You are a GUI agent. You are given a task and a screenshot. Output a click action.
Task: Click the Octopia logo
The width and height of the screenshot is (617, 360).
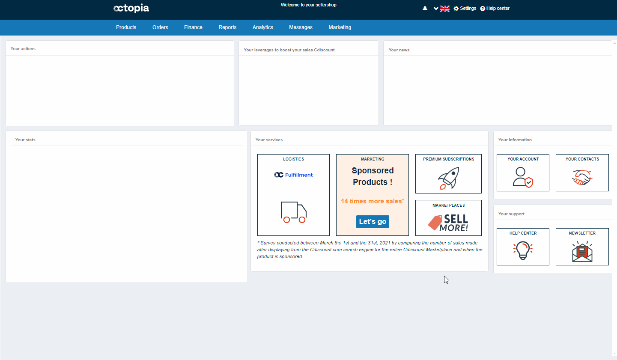coord(131,8)
